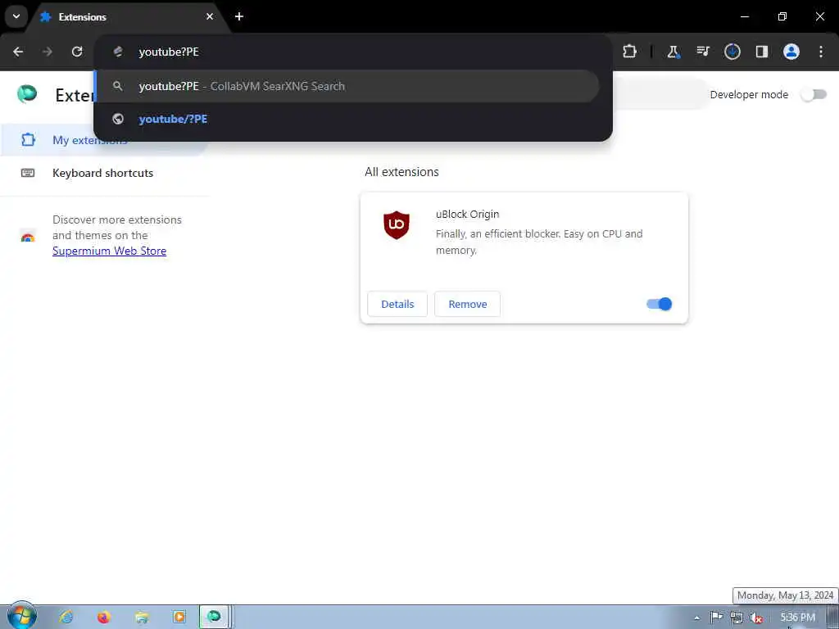Launch Internet Explorer from the taskbar
Screen dimensions: 839x629
point(66,618)
